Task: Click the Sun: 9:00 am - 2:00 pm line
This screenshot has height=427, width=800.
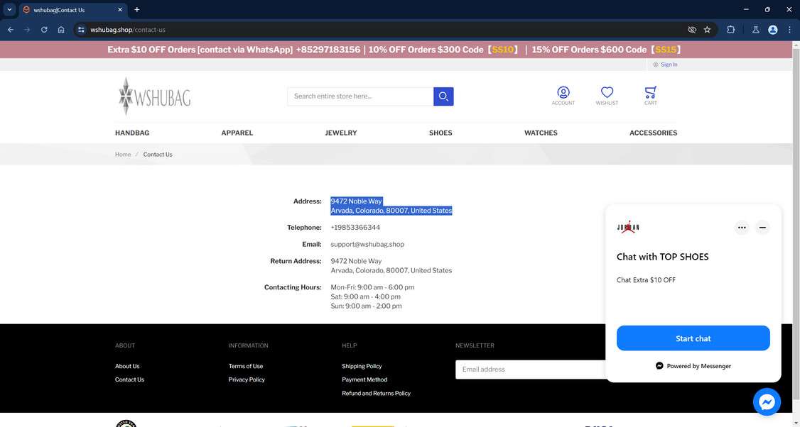Action: [367, 306]
